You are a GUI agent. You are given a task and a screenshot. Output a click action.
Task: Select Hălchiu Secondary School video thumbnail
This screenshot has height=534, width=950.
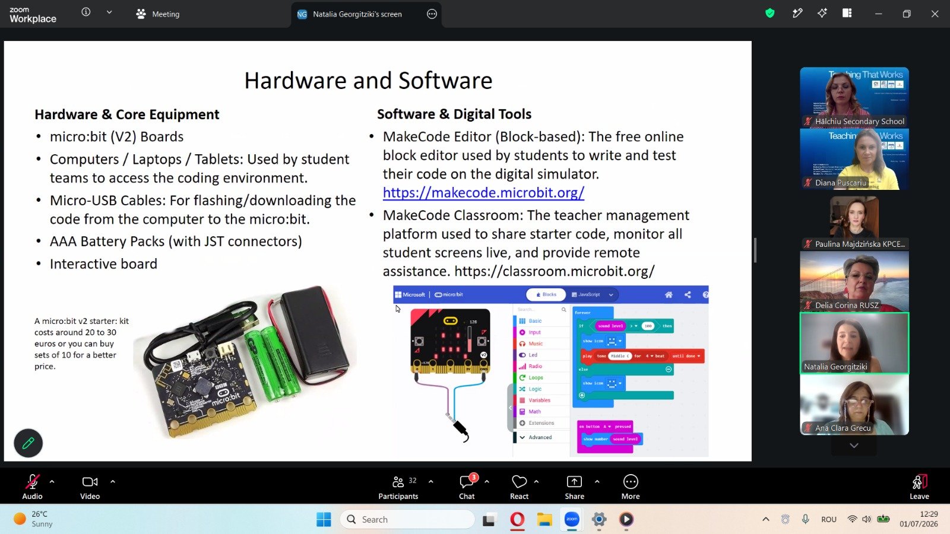[x=854, y=97]
